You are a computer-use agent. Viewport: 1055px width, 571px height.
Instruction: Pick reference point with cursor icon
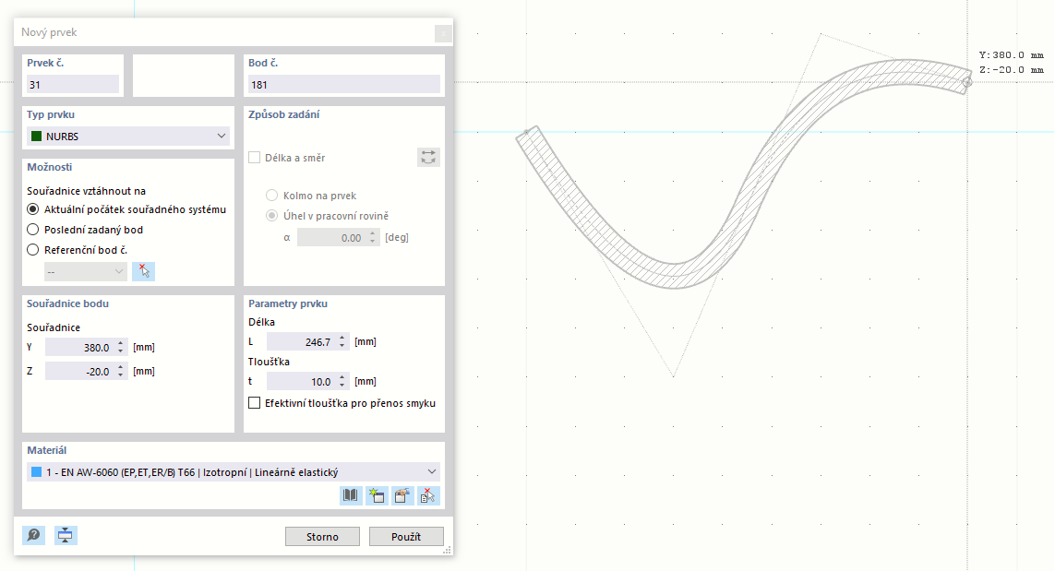coord(143,271)
